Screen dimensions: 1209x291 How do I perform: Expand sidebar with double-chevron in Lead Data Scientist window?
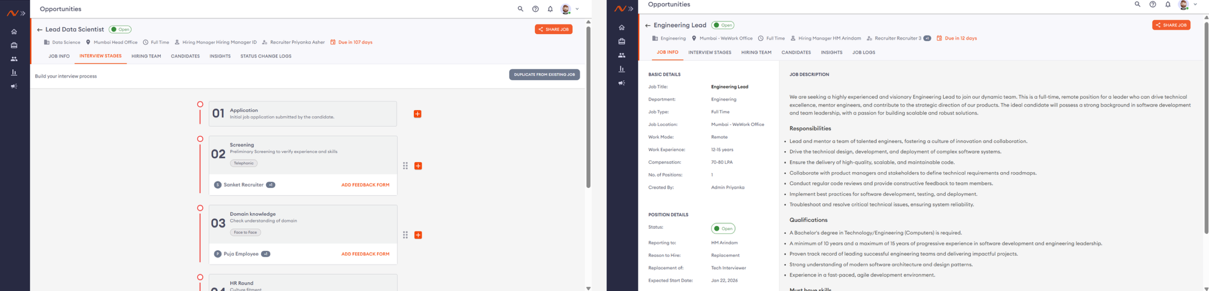click(22, 14)
